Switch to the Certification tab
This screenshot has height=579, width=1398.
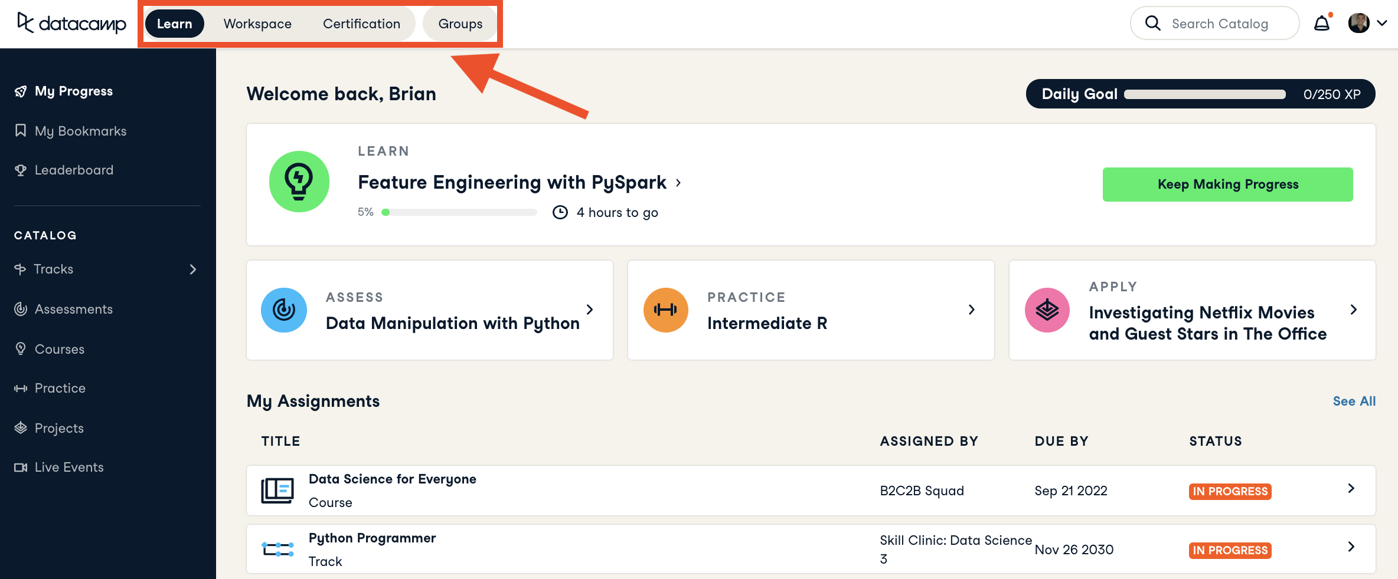[361, 24]
